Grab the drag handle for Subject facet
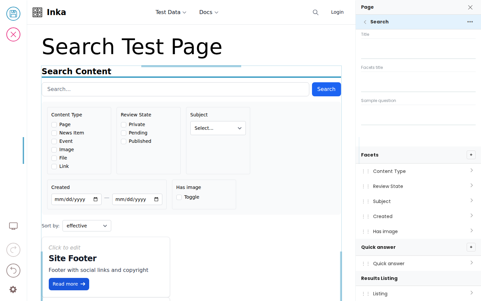The width and height of the screenshot is (481, 301). tap(366, 201)
